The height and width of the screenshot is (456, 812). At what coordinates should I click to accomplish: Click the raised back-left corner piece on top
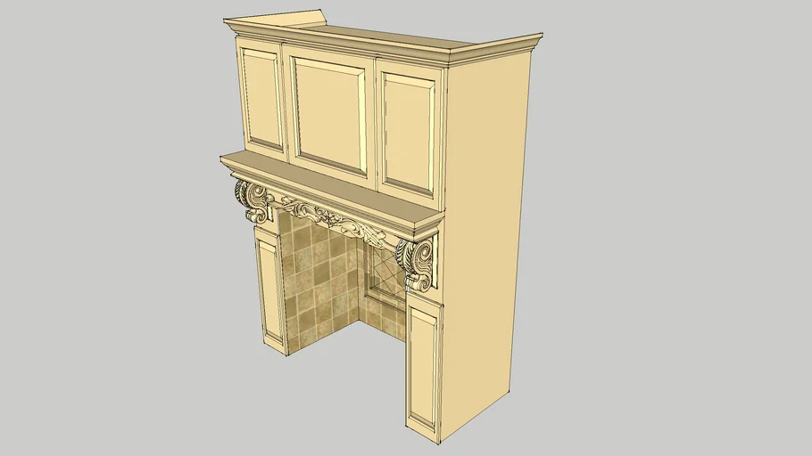click(239, 18)
